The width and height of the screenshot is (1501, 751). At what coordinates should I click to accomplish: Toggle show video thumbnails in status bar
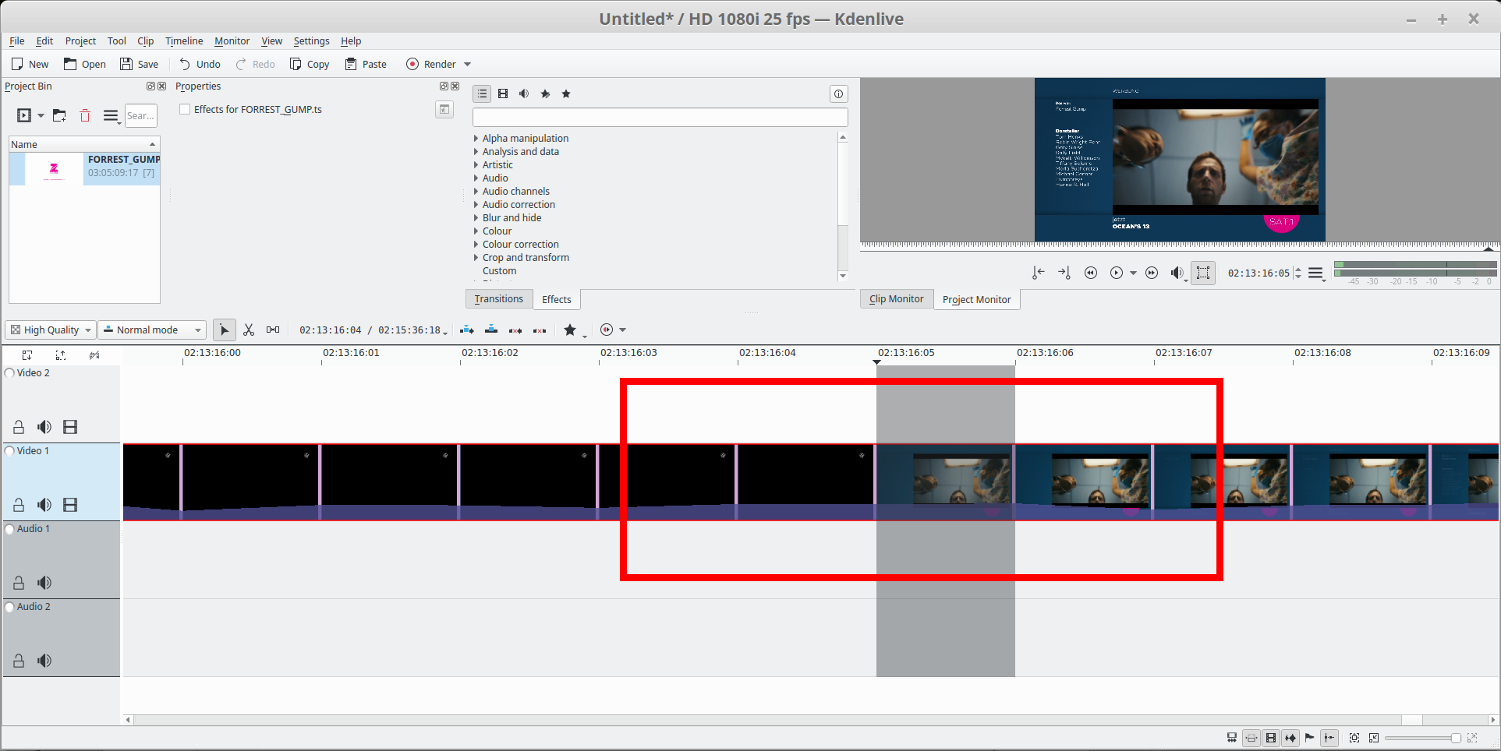coord(1271,738)
